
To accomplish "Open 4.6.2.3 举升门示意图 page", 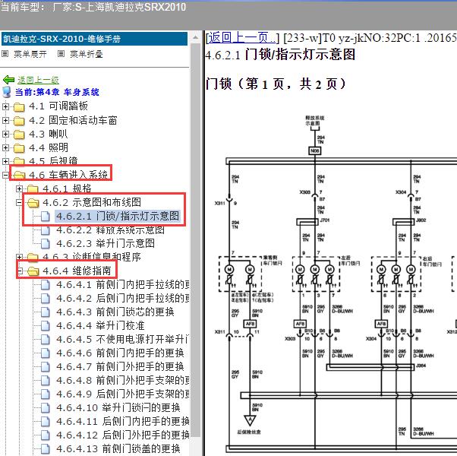I will (106, 243).
